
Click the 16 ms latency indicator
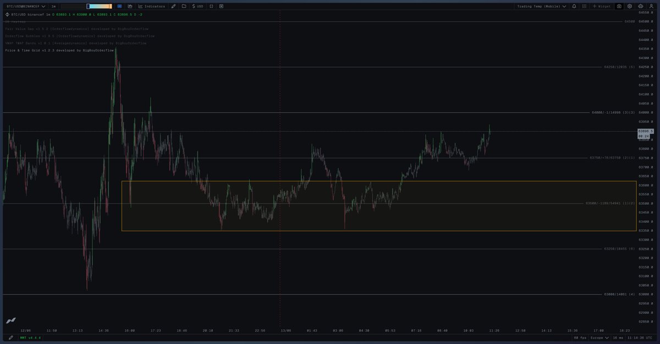pos(617,337)
